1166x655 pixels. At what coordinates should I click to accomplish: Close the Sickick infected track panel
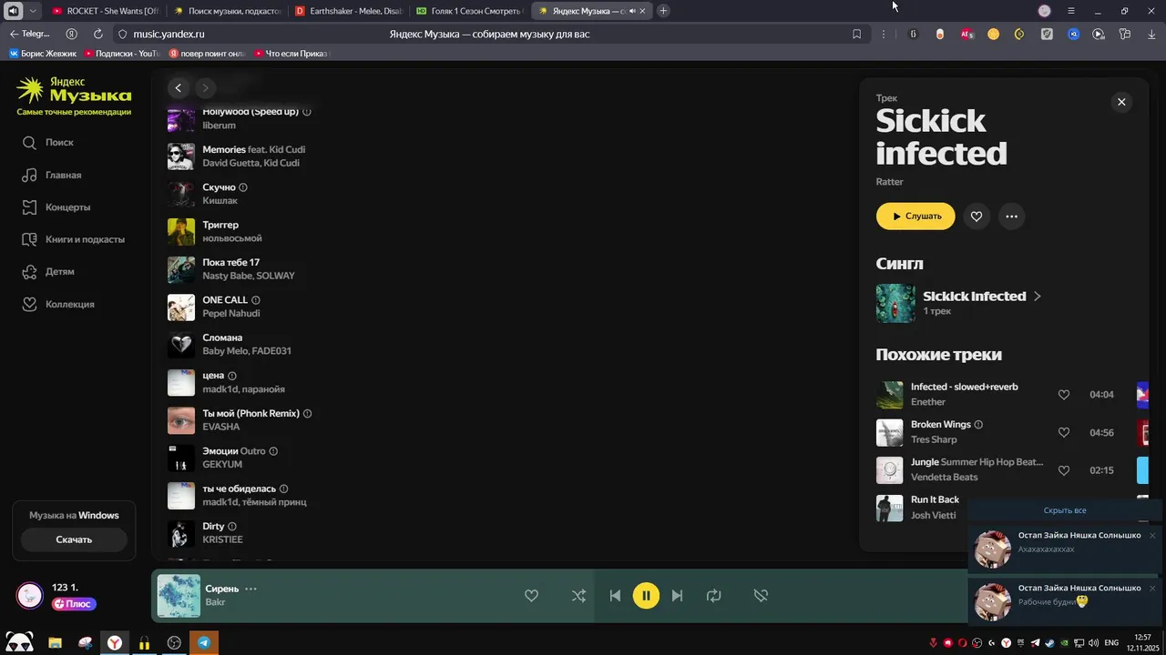coord(1121,102)
